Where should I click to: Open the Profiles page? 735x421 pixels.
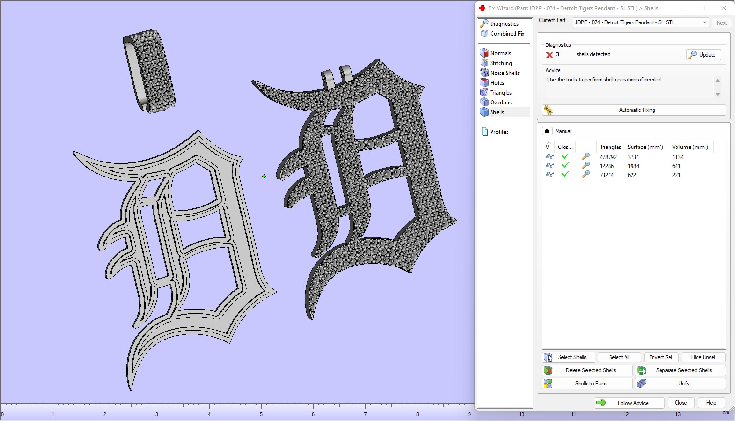pyautogui.click(x=499, y=132)
